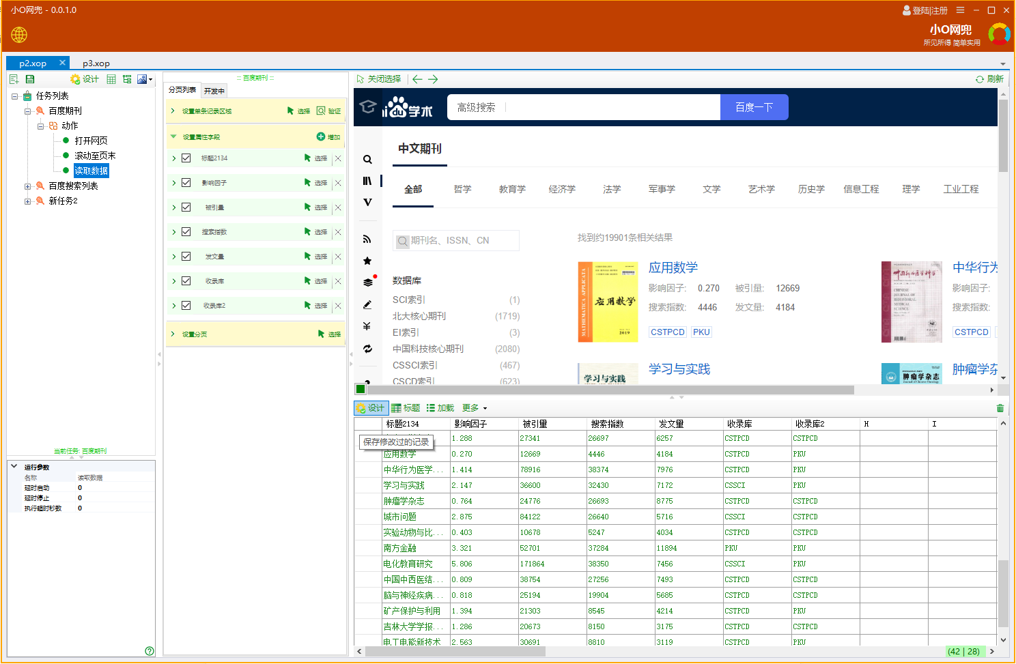
Task: Uncheck the 影响因子 field checkbox
Action: pos(186,183)
